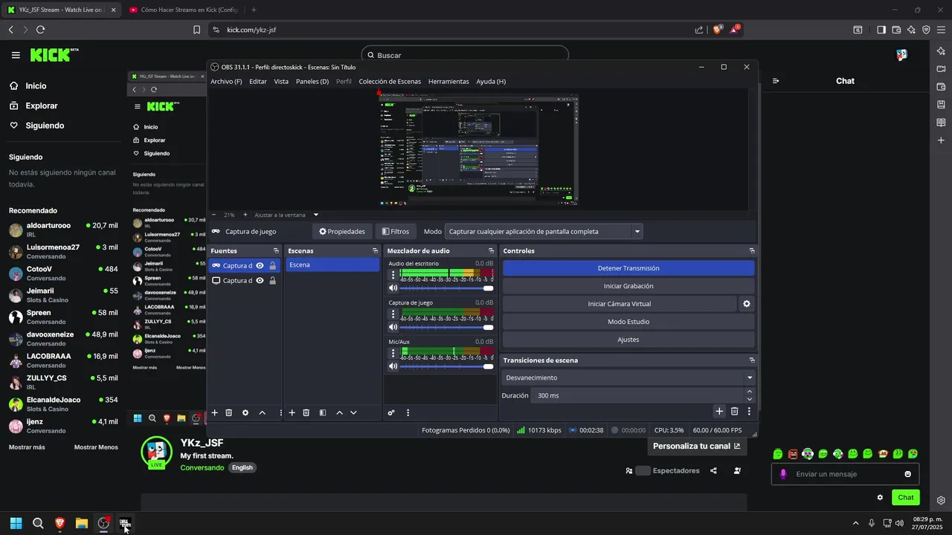The image size is (952, 535).
Task: Mute Mic/Aux speaker
Action: 393,366
